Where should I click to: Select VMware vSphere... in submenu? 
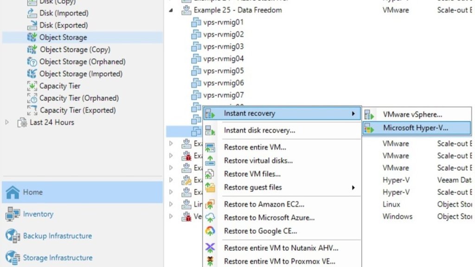coord(417,115)
